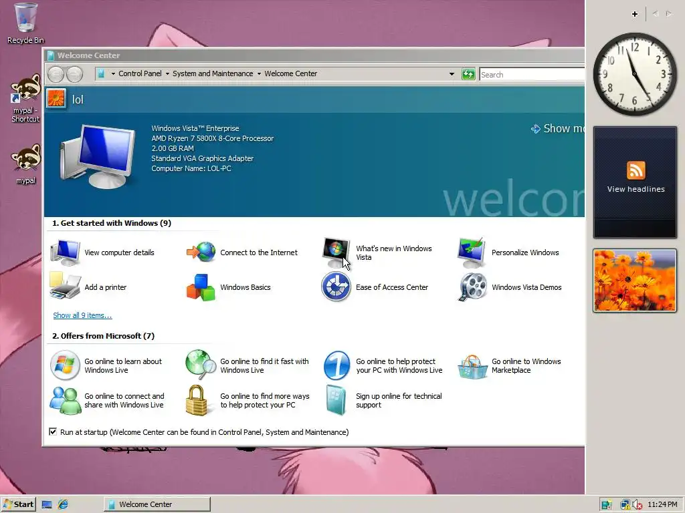Click the 1. Get started with Windows (9) heading
This screenshot has width=685, height=513.
[112, 223]
